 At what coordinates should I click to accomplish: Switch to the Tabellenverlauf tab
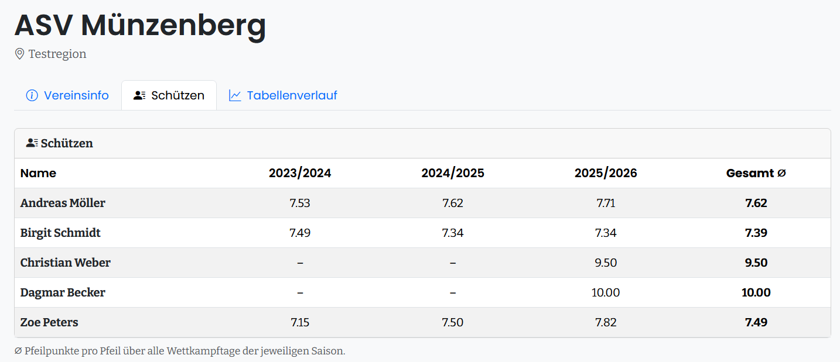coord(283,95)
